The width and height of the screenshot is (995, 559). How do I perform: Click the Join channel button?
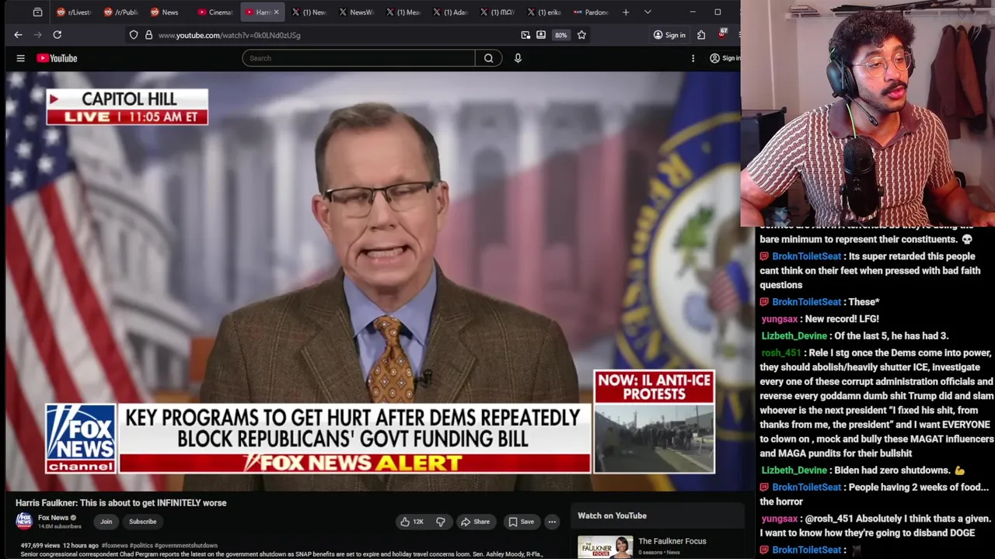click(106, 522)
